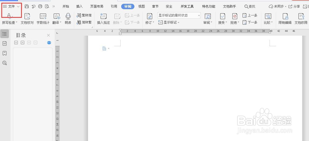Viewport: 309px width, 141px height.
Task: Click the 未同步 cloud status
Action: coord(277,6)
